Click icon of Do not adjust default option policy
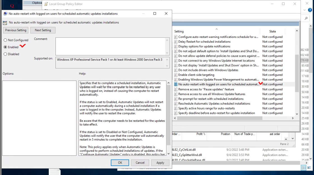The width and height of the screenshot is (314, 175). point(176,51)
